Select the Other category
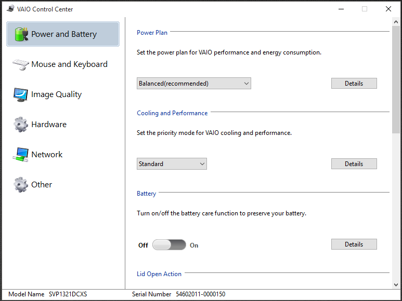Image resolution: width=402 pixels, height=301 pixels. [63, 185]
